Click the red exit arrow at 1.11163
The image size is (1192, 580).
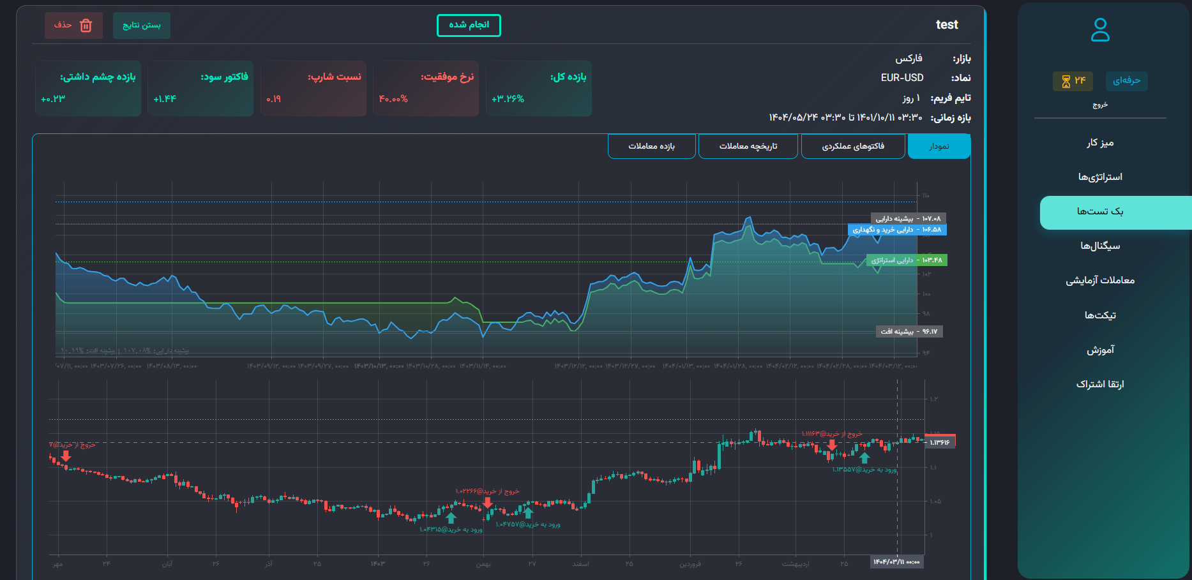(831, 445)
